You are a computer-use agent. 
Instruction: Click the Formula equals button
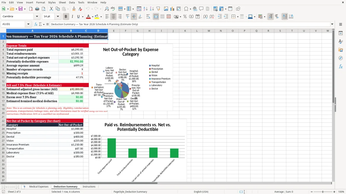[x=48, y=24]
